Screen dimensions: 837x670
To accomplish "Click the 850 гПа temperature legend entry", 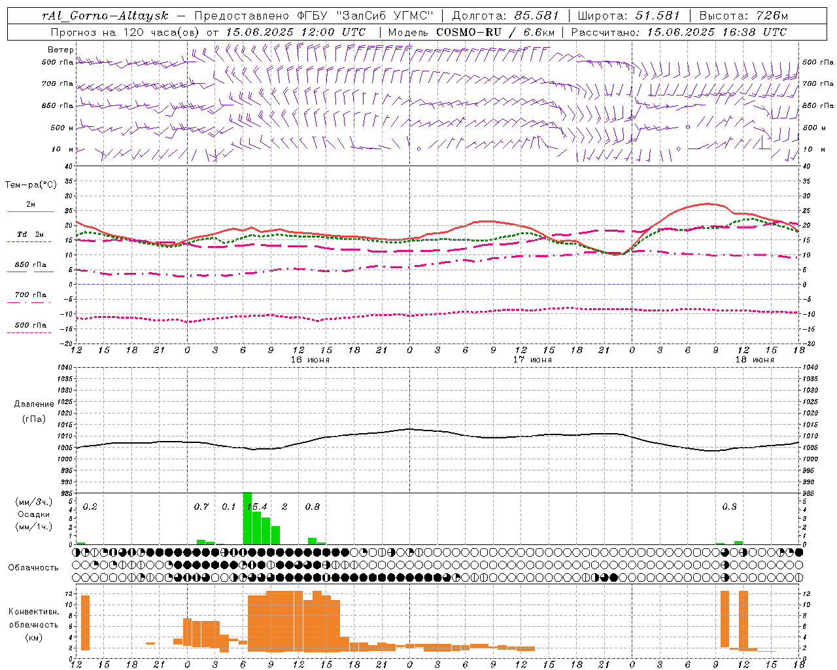I will click(x=31, y=265).
